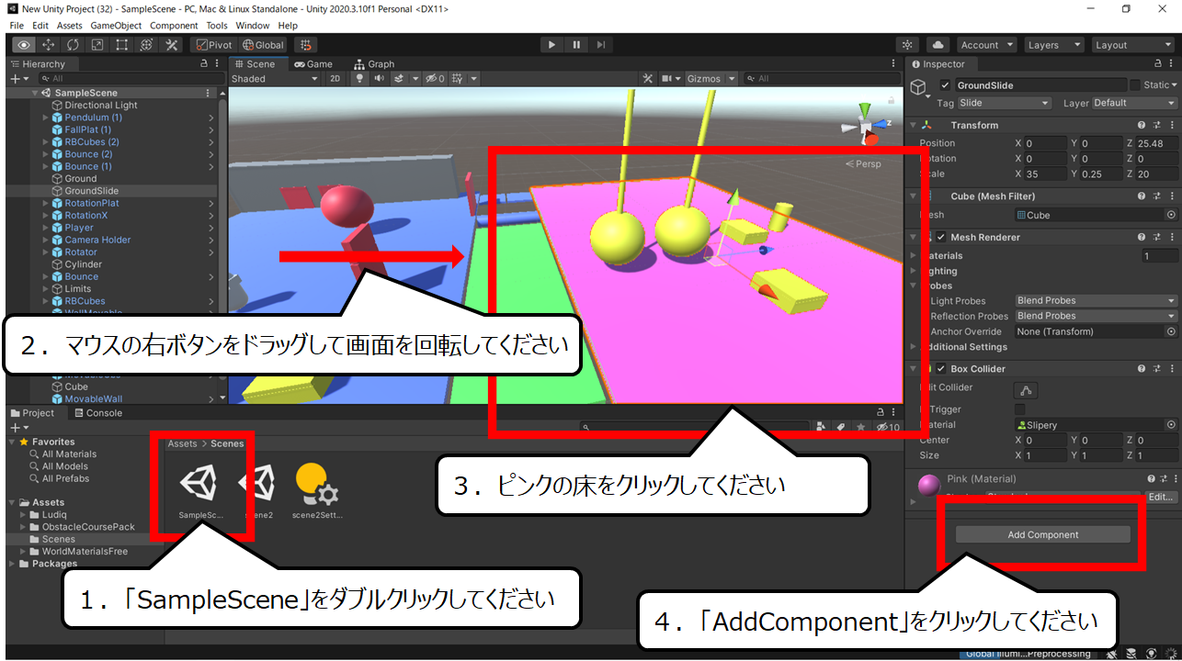Lock the Hierarchy panel

[x=204, y=64]
